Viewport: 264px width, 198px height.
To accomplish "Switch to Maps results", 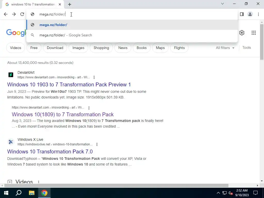I will (x=160, y=48).
